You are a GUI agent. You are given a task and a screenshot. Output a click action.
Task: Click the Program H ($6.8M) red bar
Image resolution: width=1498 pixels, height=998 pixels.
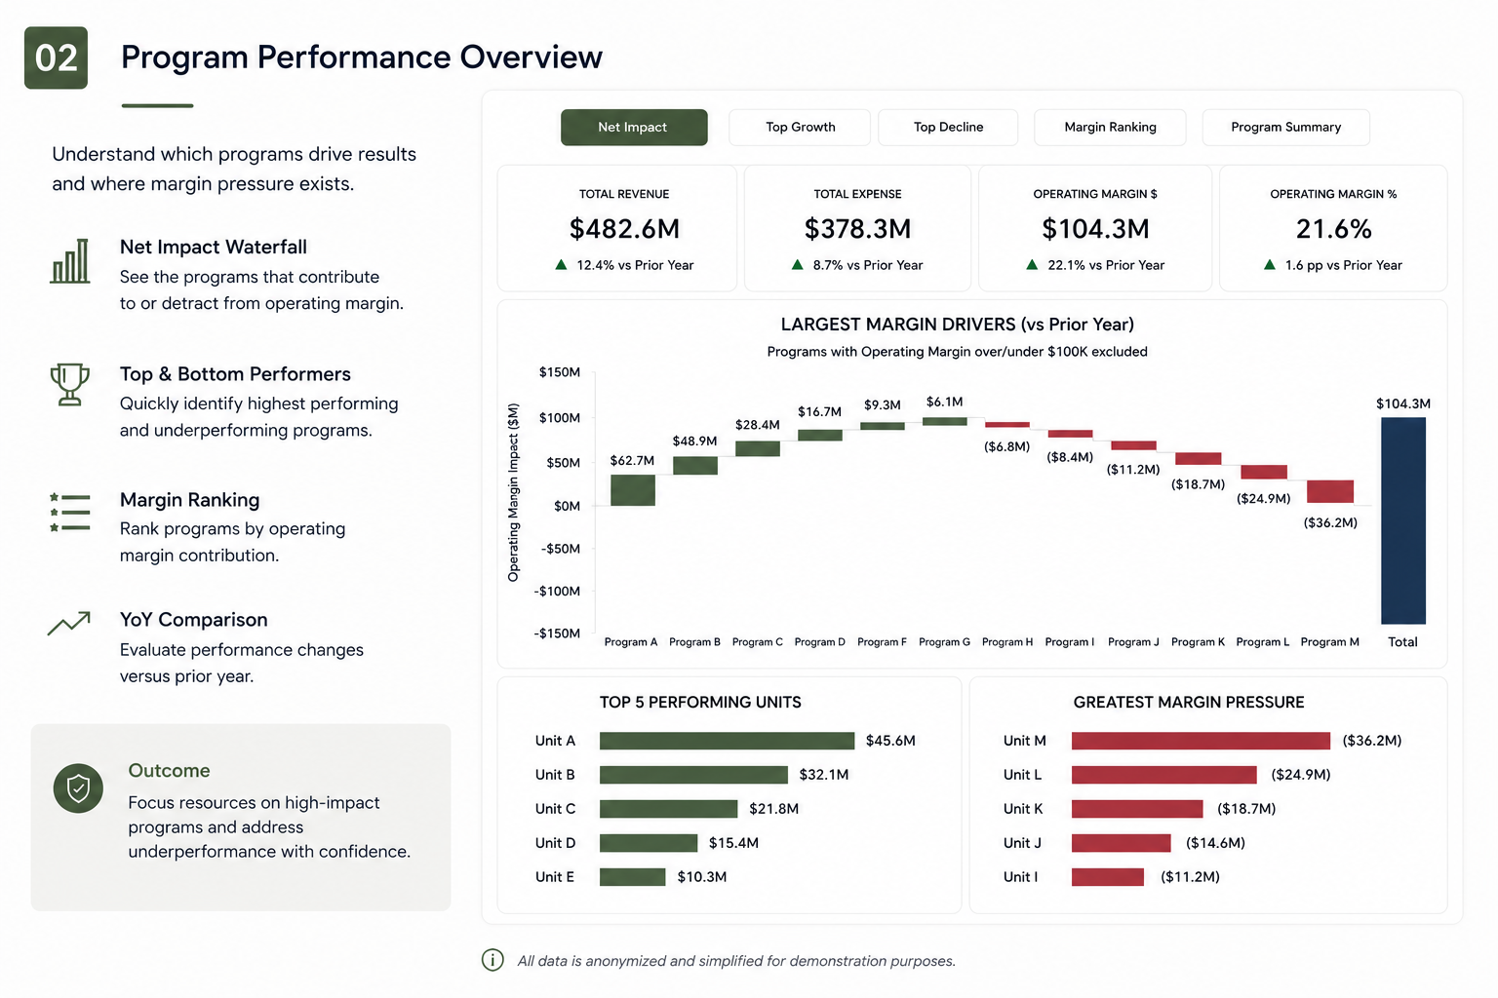[x=1007, y=425]
